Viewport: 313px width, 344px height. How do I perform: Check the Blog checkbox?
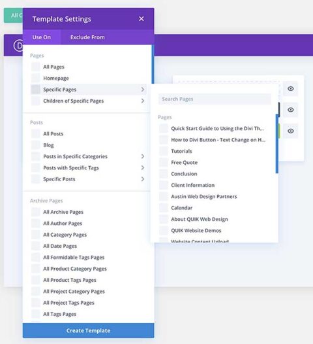point(35,145)
